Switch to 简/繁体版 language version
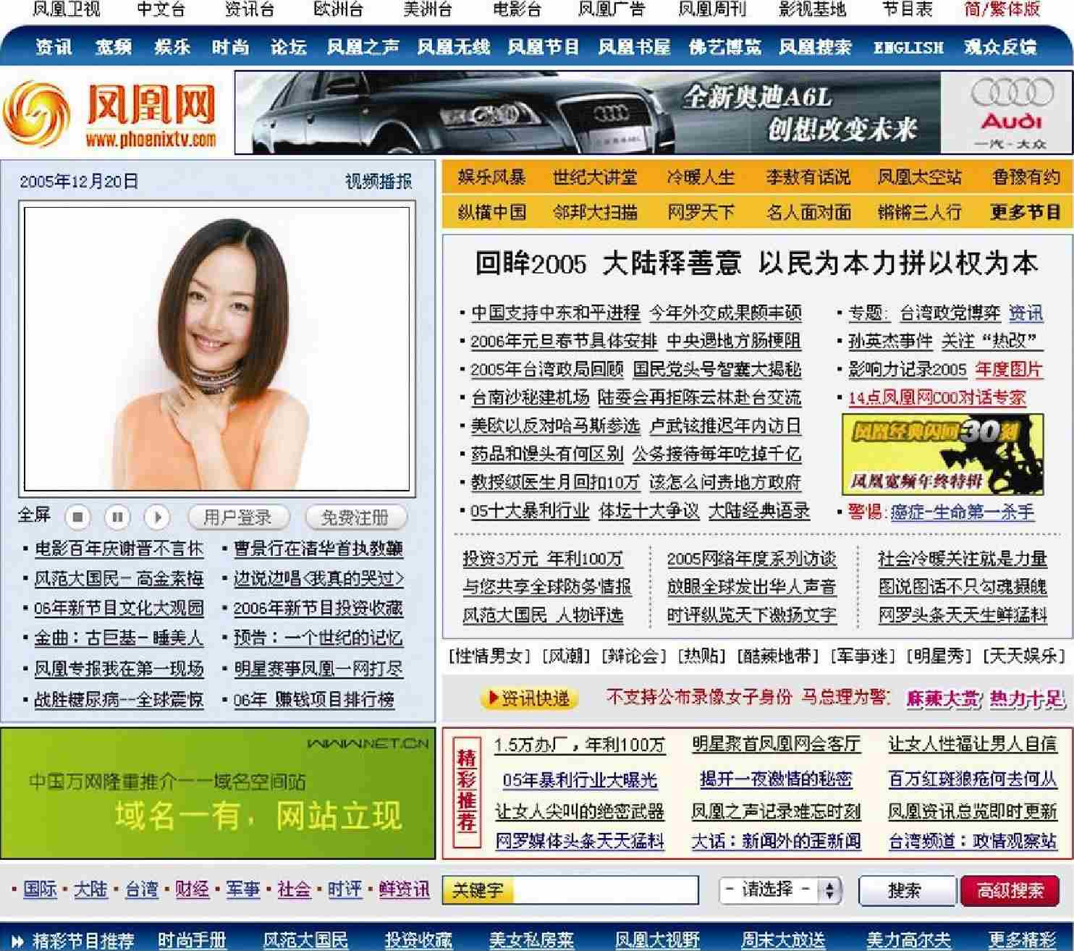1074x951 pixels. (1002, 9)
